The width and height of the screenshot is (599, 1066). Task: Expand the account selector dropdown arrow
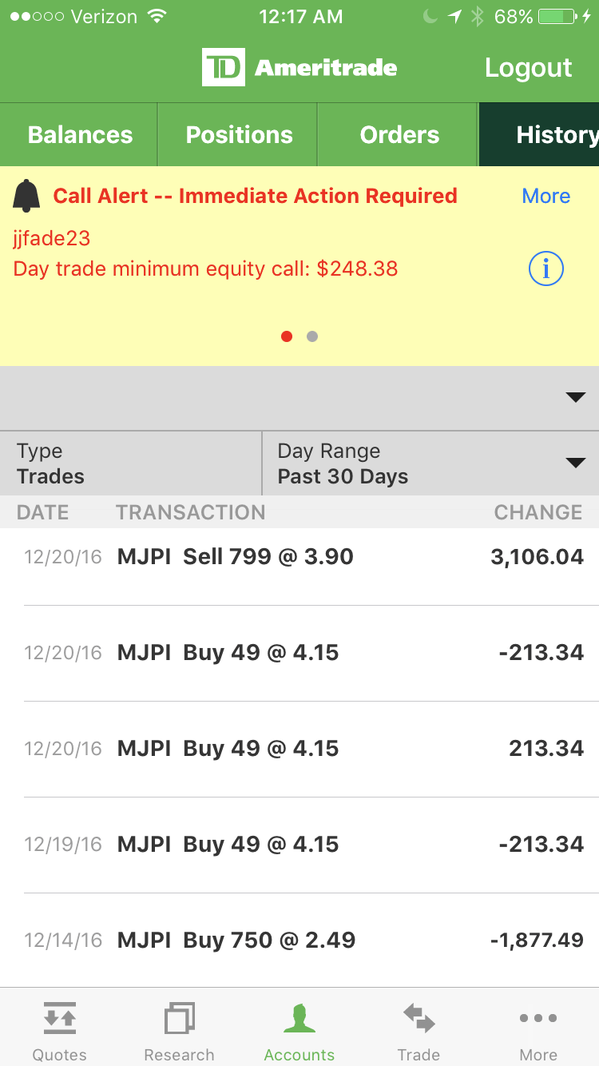click(575, 397)
